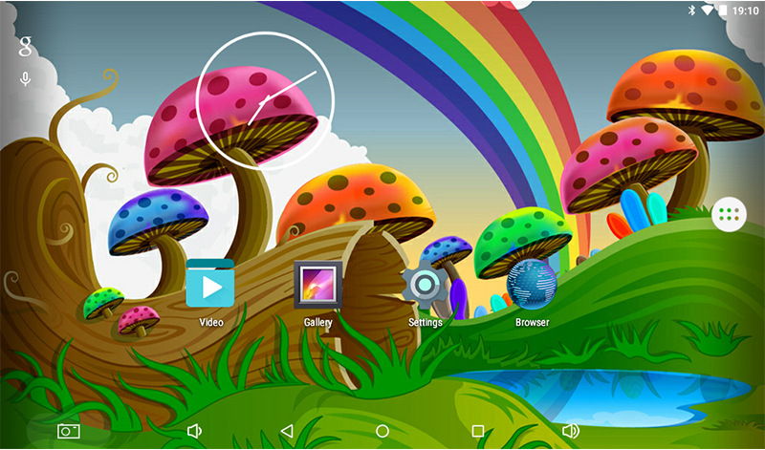
Task: Click the 'Settings' label text
Action: click(x=426, y=322)
